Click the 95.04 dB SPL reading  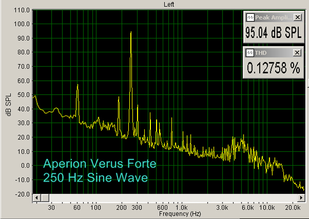click(x=273, y=32)
